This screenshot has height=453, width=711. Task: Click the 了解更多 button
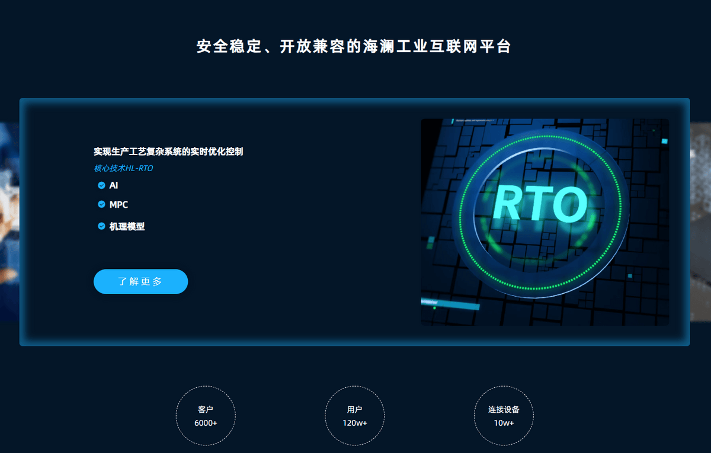[140, 281]
